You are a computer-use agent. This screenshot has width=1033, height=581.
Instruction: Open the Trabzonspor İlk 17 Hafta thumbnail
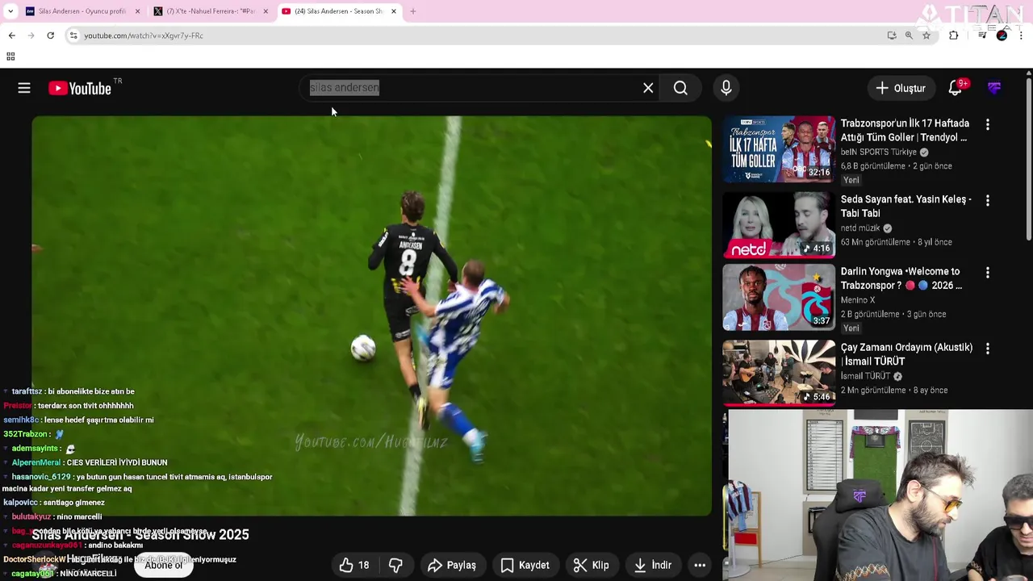point(779,149)
